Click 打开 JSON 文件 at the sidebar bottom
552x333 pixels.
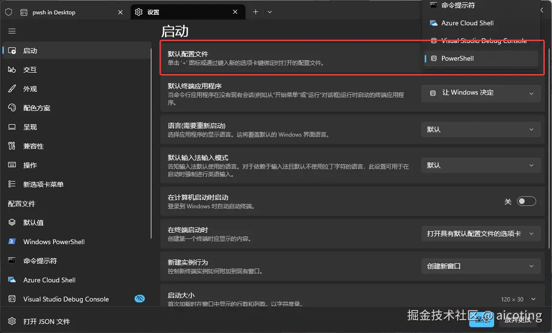[77, 322]
